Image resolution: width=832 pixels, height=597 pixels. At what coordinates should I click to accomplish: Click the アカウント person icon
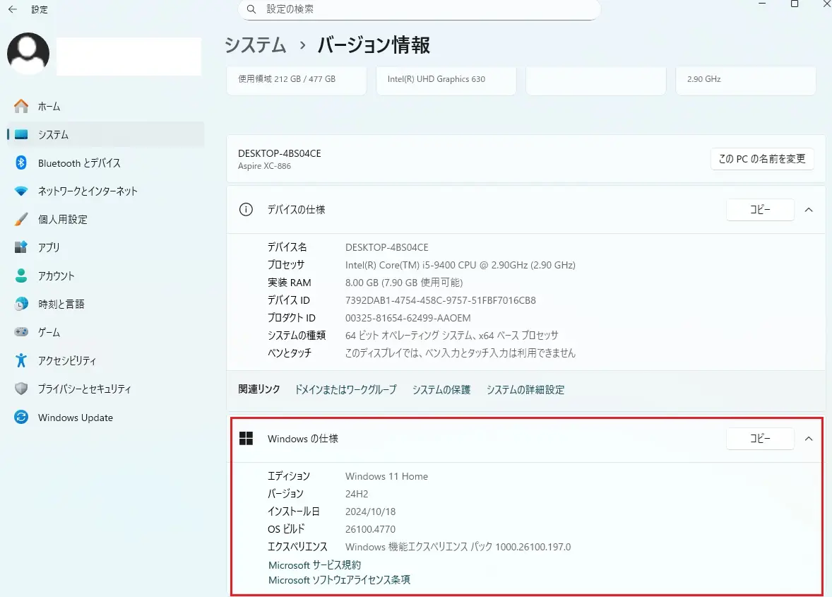[21, 276]
